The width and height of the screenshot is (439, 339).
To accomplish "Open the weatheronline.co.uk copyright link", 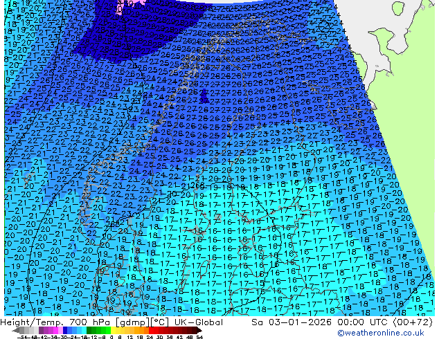I will pos(381,333).
